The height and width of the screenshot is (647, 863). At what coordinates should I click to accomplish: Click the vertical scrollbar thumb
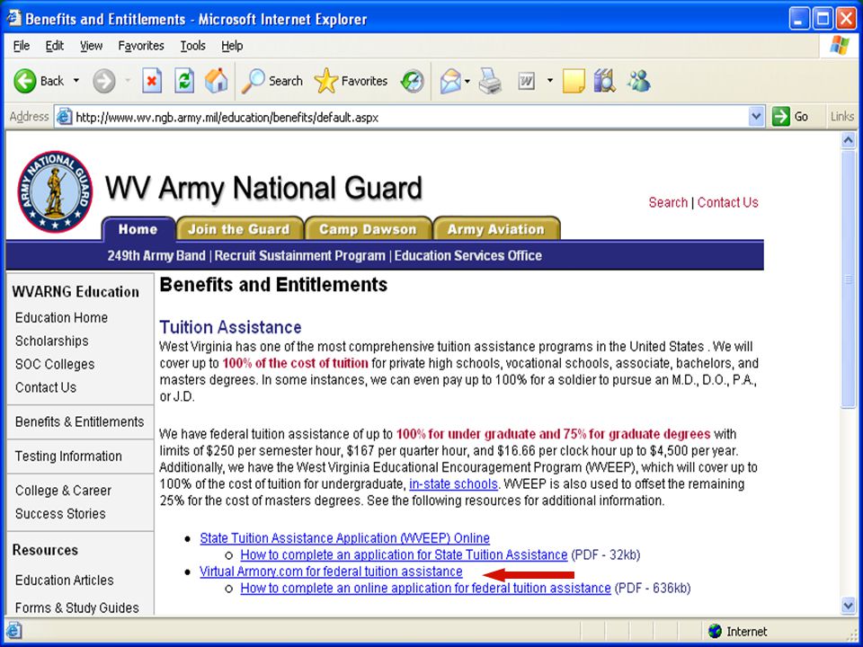(848, 279)
